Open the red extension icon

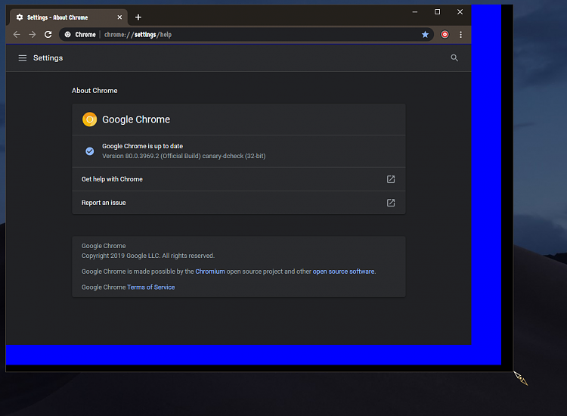tap(445, 34)
